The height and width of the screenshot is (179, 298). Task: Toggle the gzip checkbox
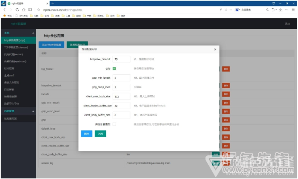(114, 69)
